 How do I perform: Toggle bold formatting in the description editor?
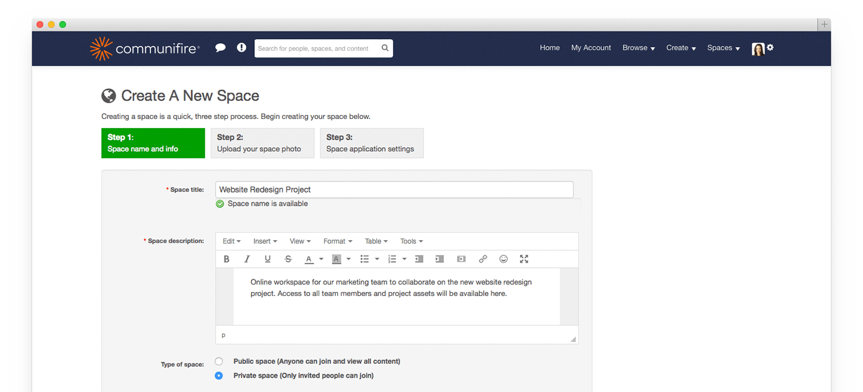(226, 259)
